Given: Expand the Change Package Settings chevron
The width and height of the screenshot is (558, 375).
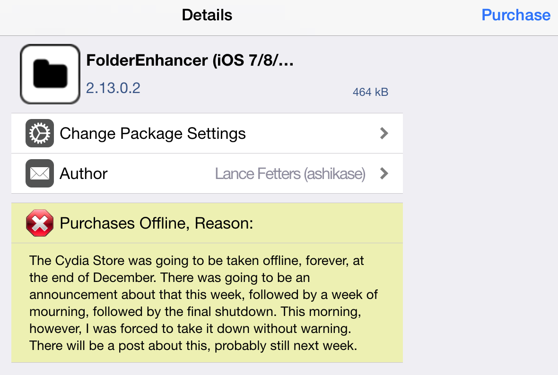Looking at the screenshot, I should click(x=384, y=134).
